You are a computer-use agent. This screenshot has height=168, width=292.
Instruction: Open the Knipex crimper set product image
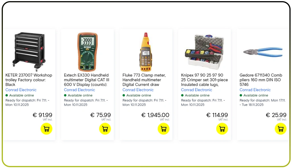204,50
